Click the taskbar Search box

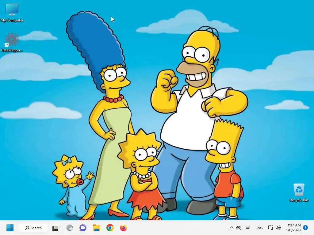click(33, 228)
